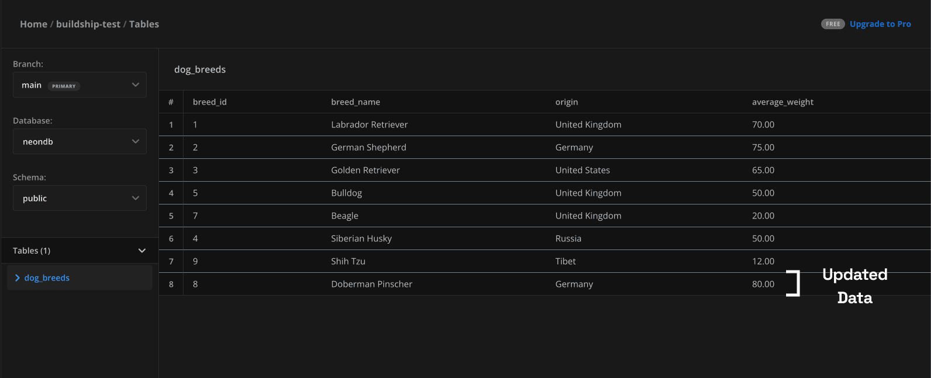Click the FREE plan badge
931x378 pixels.
[833, 24]
